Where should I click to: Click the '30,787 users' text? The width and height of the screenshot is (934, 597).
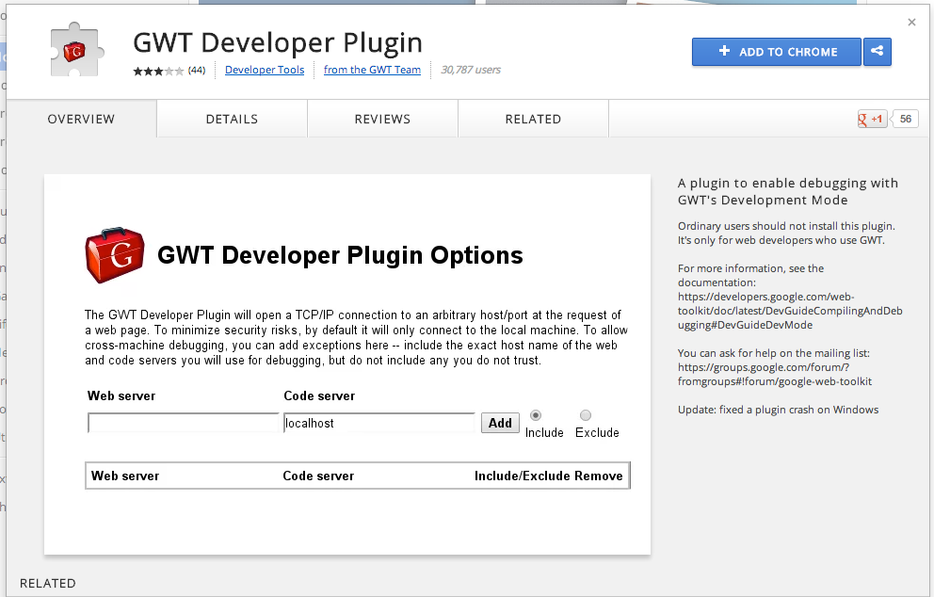(471, 70)
